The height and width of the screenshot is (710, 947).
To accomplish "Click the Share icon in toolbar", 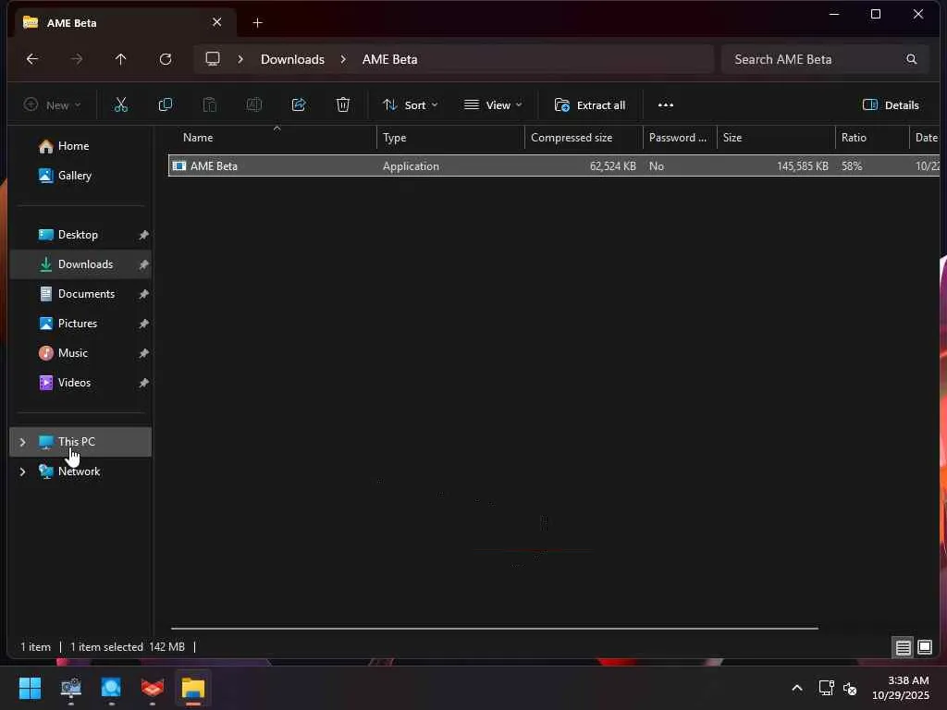I will tap(299, 105).
